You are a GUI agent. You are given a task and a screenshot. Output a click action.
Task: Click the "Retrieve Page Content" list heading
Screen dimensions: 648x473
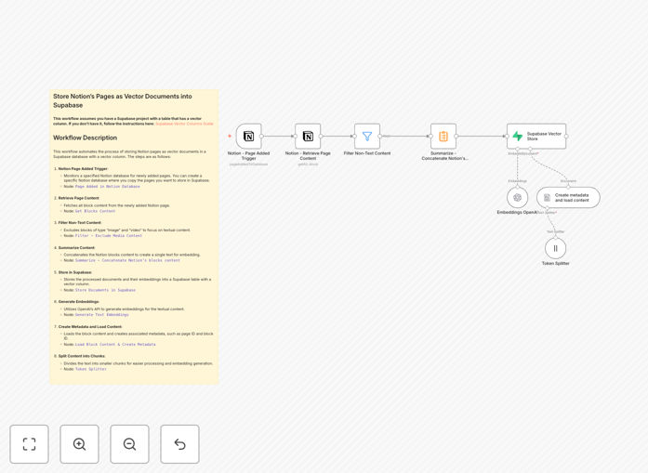coord(78,198)
